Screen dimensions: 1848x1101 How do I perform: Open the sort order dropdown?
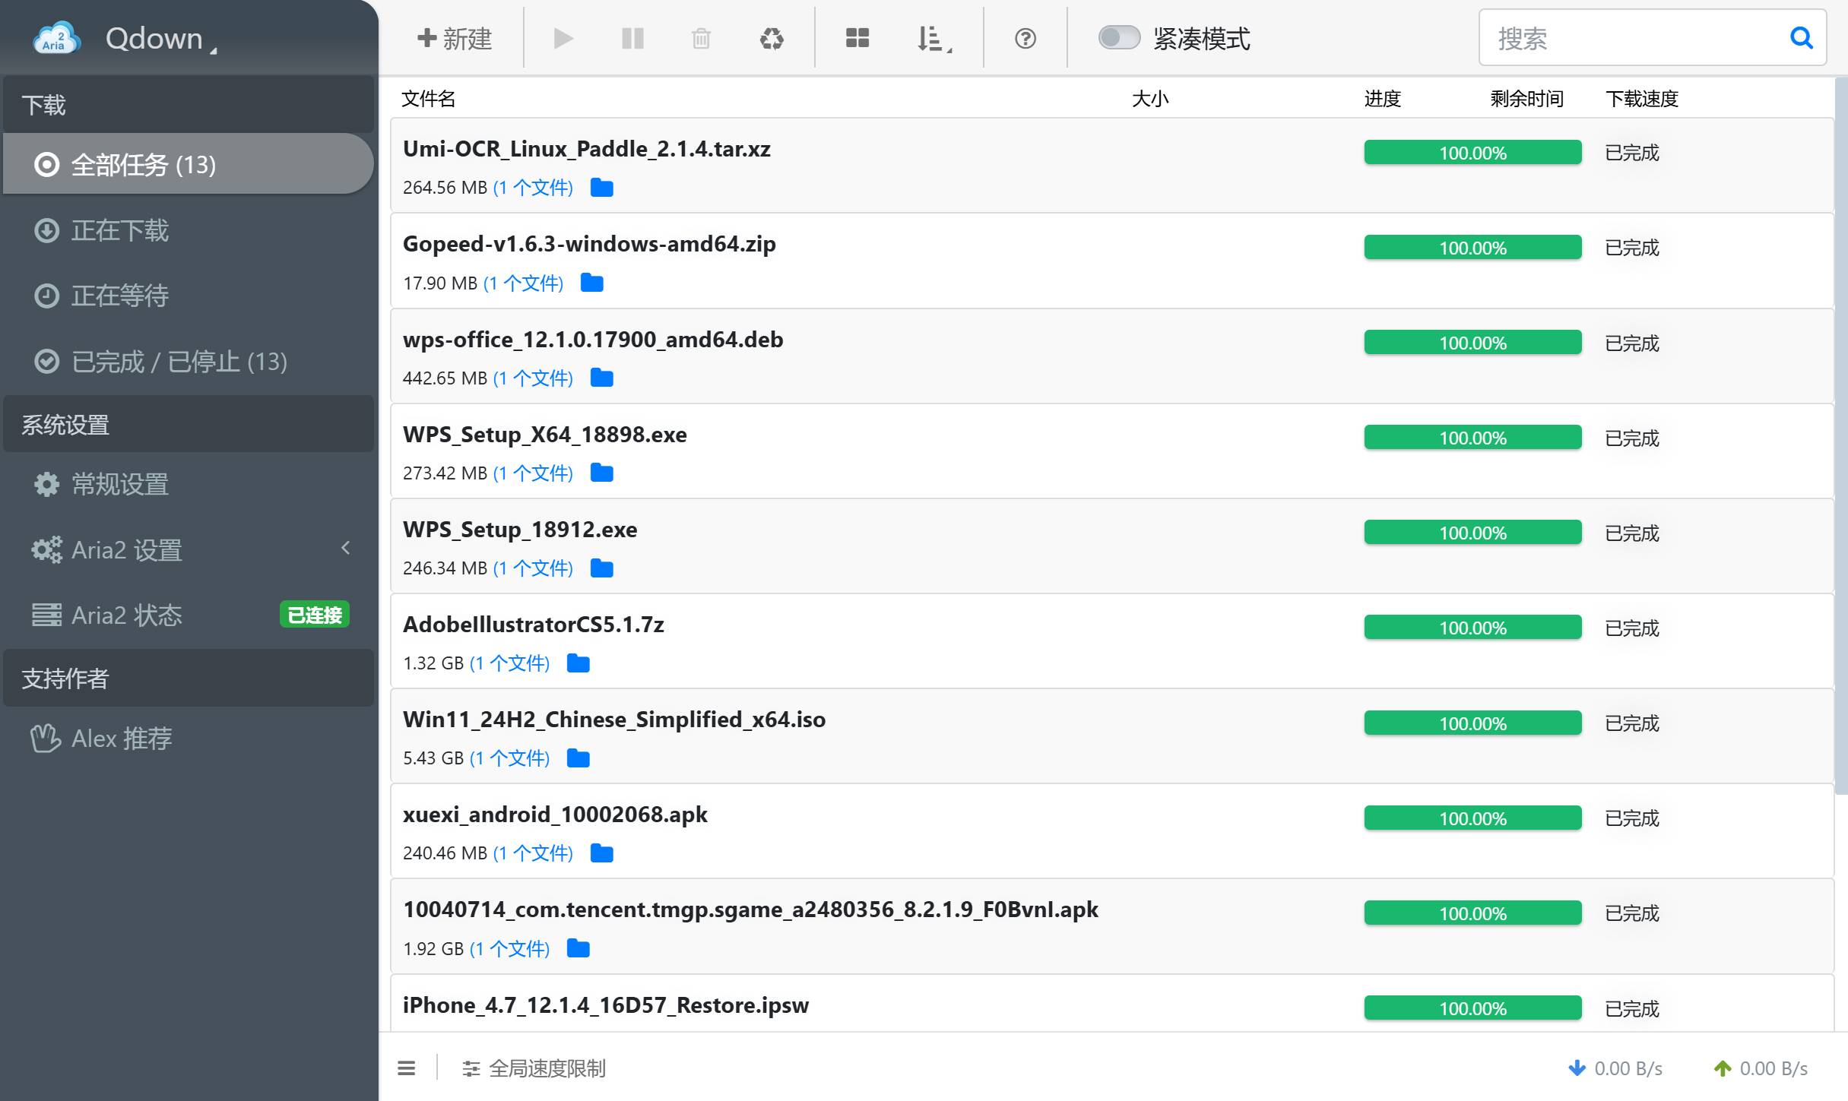click(x=934, y=38)
